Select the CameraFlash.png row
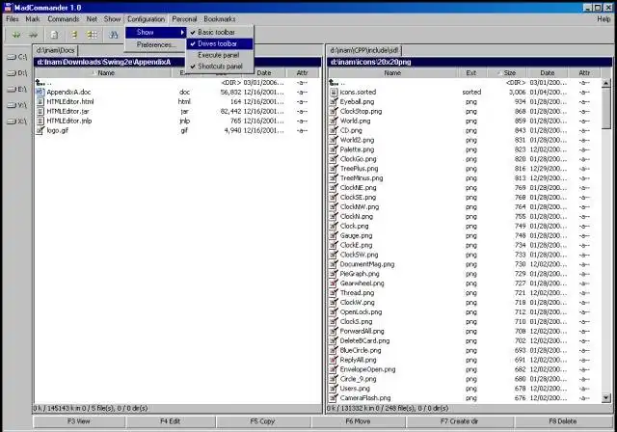The height and width of the screenshot is (432, 617). coord(465,398)
